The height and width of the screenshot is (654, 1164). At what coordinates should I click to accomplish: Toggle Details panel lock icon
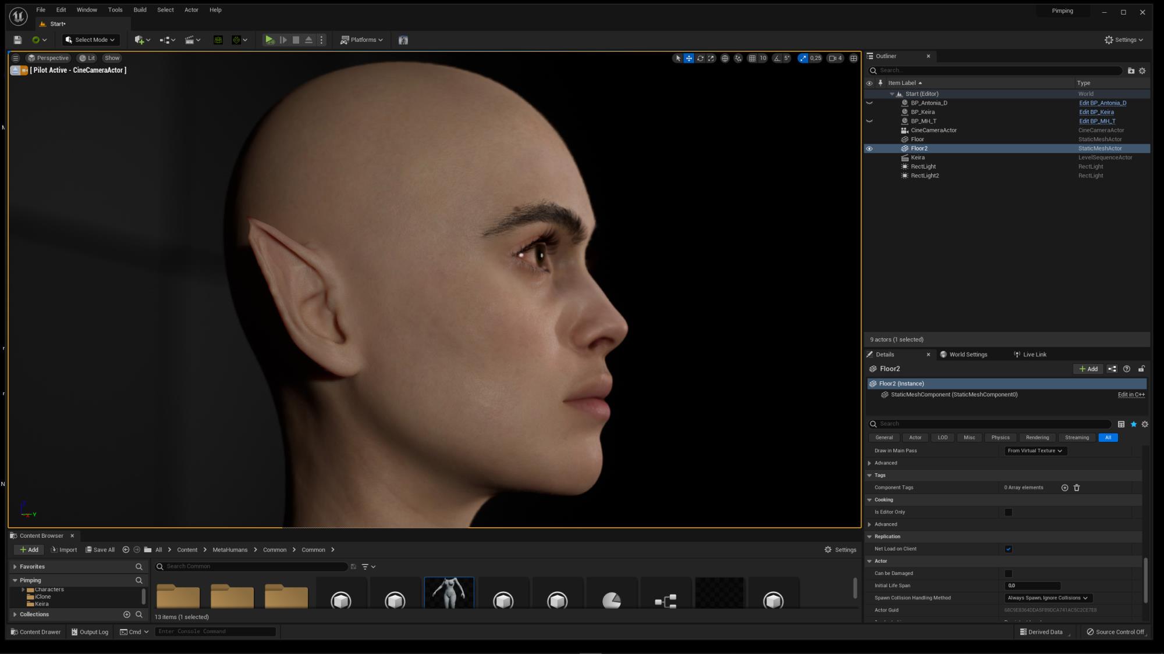click(1141, 369)
